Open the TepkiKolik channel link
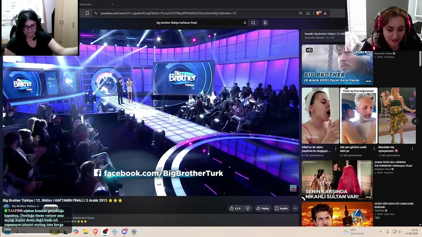Screen dimensions: 422x237 [381, 211]
